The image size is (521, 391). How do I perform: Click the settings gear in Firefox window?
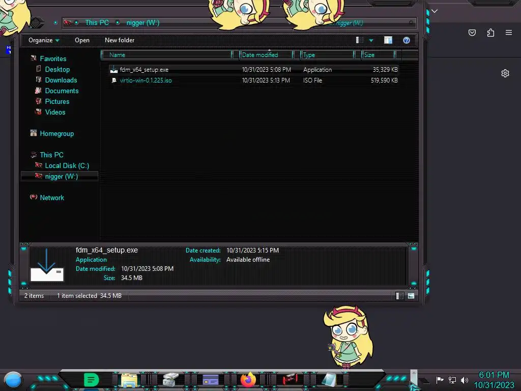(505, 73)
